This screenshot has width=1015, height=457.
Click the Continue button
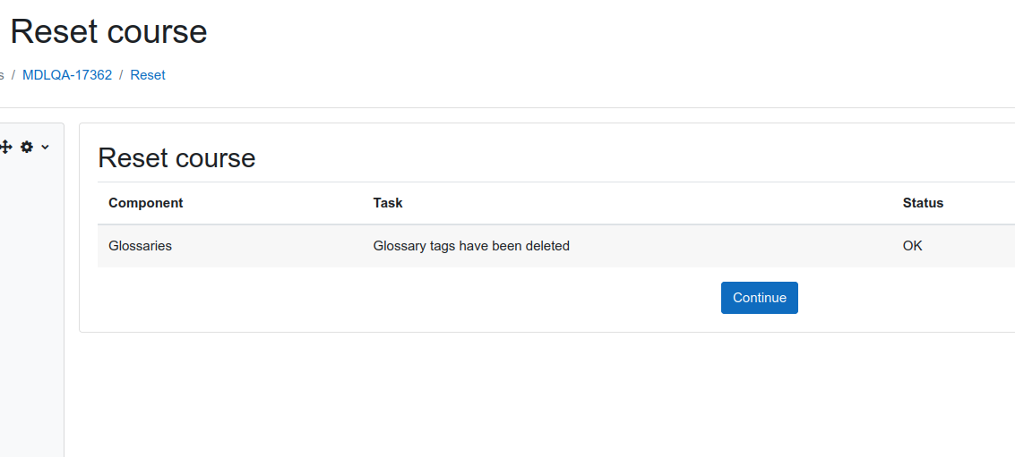pos(760,298)
